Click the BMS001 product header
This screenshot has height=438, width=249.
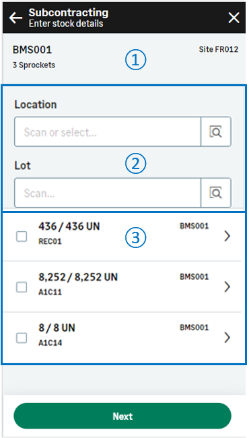tap(32, 50)
